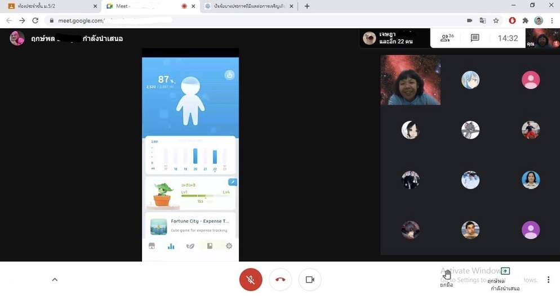
Task: Raise hand using the hand icon
Action: pos(447,275)
